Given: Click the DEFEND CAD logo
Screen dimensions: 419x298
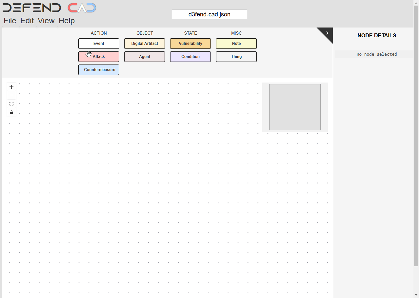Looking at the screenshot, I should (49, 8).
